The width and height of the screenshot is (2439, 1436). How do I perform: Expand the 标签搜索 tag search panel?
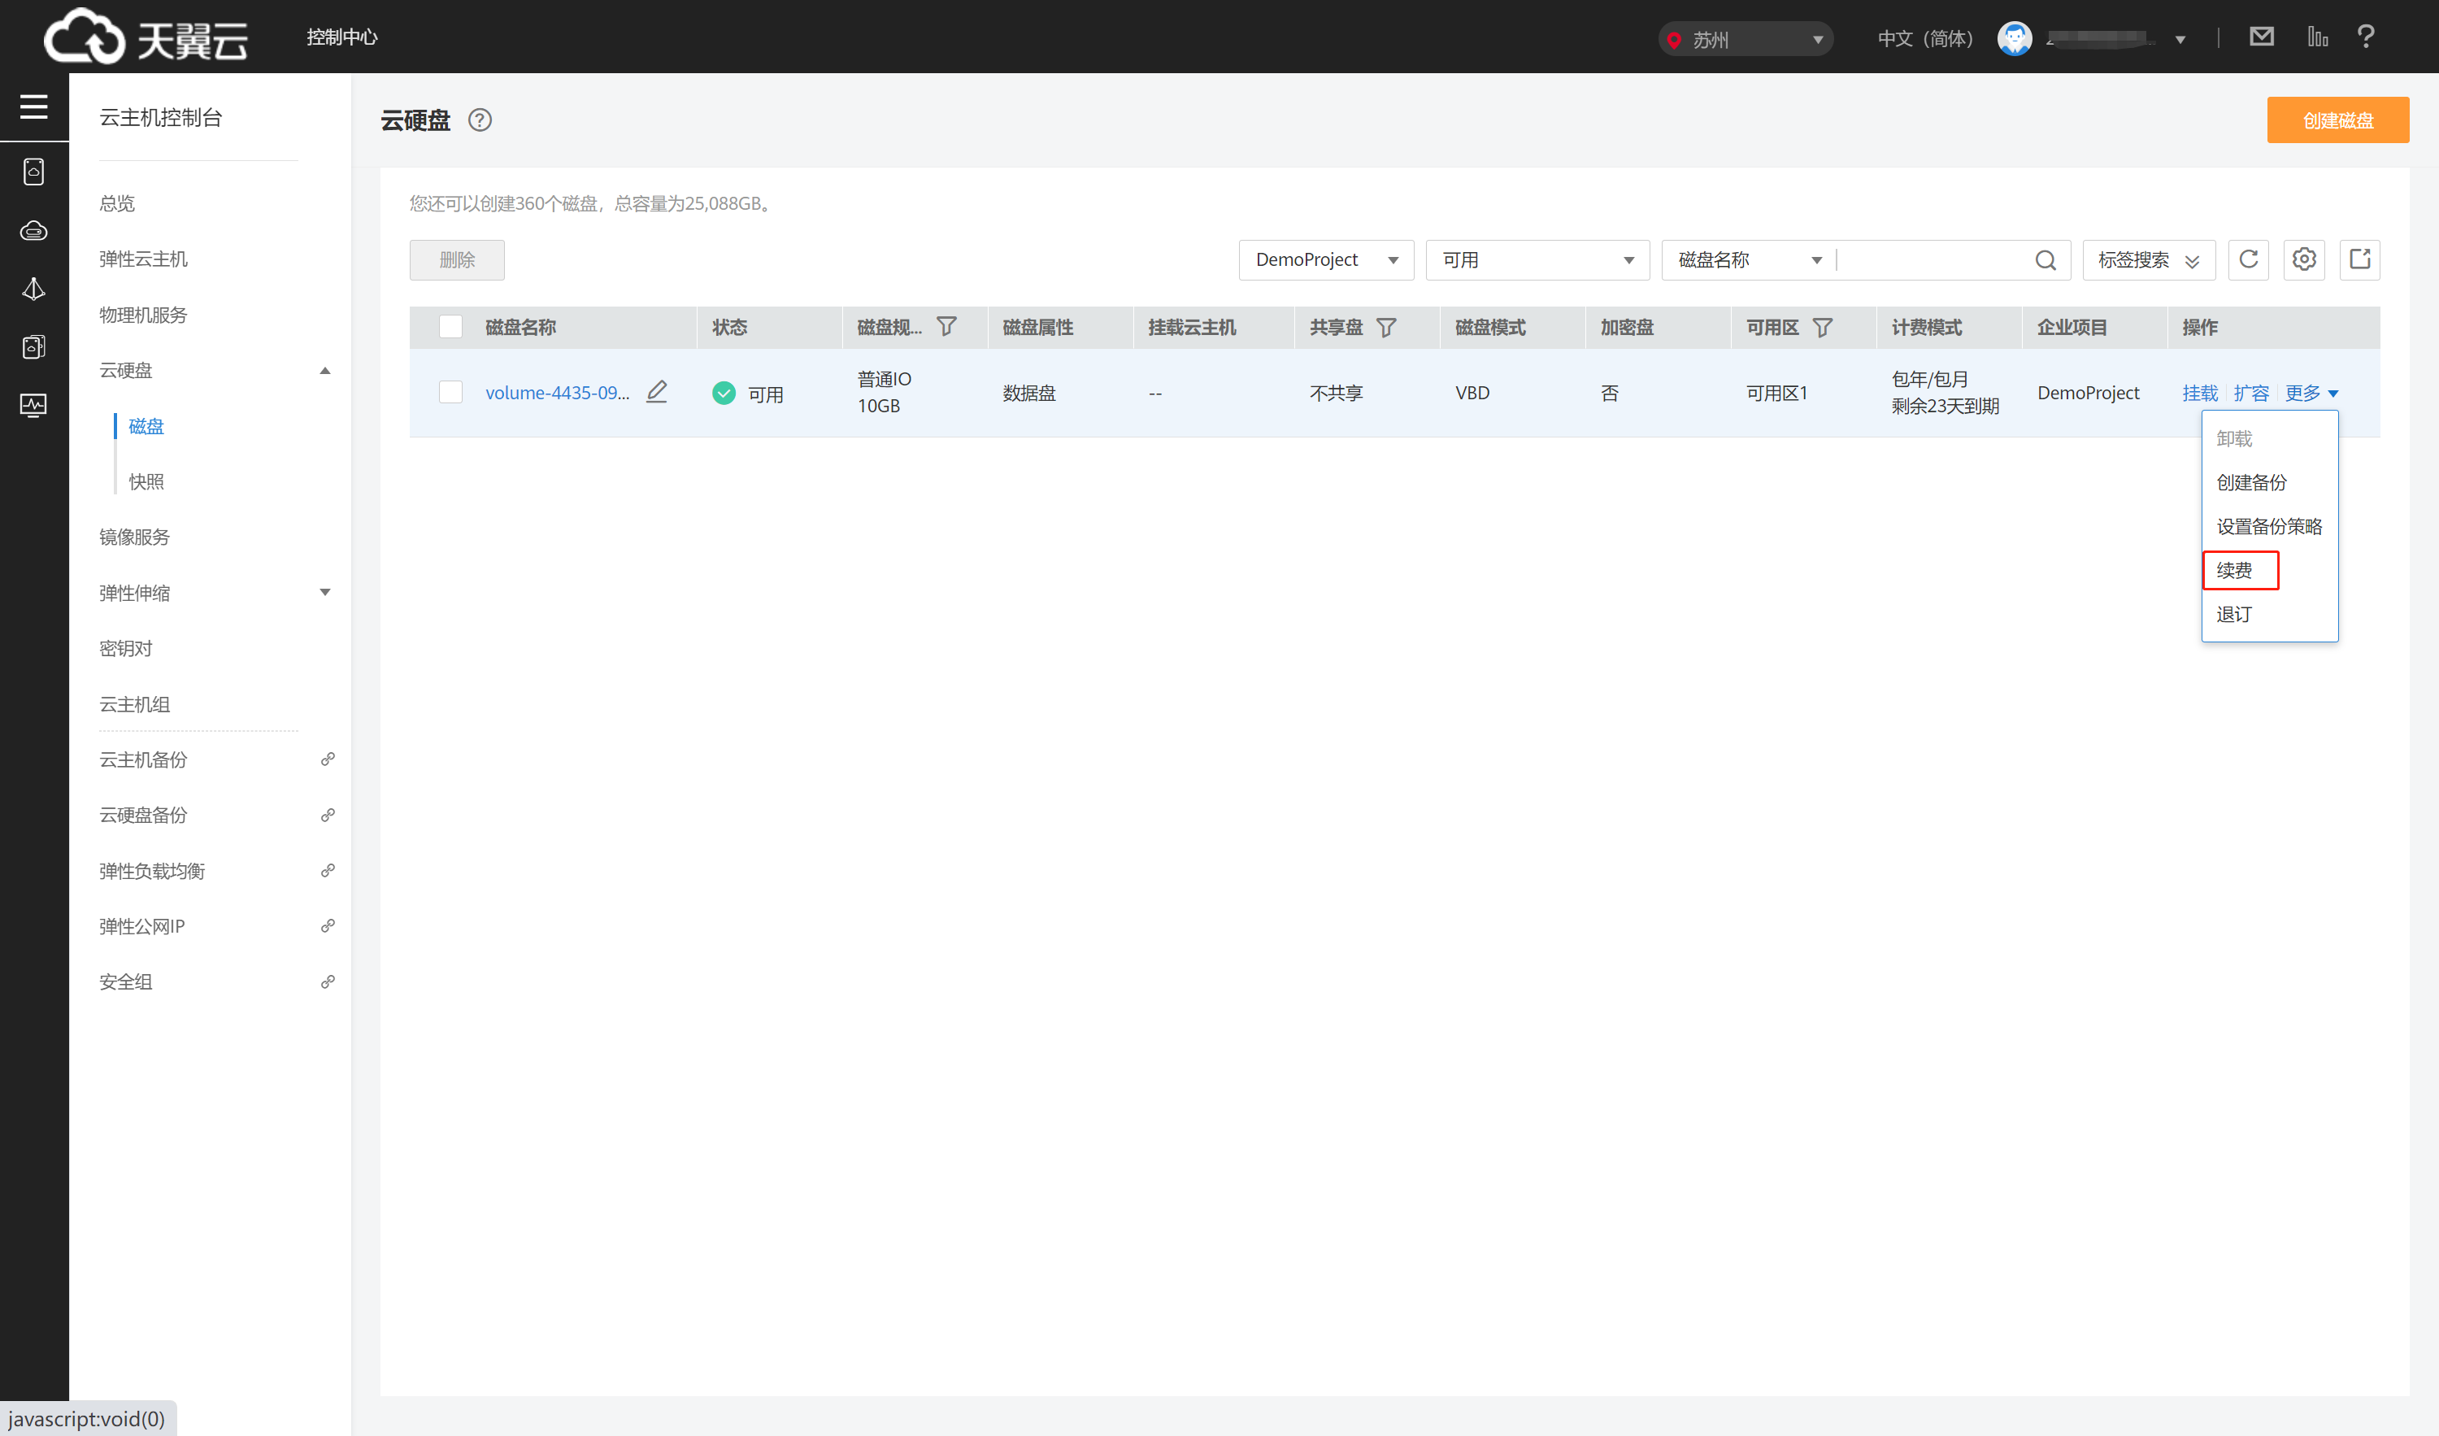2148,260
